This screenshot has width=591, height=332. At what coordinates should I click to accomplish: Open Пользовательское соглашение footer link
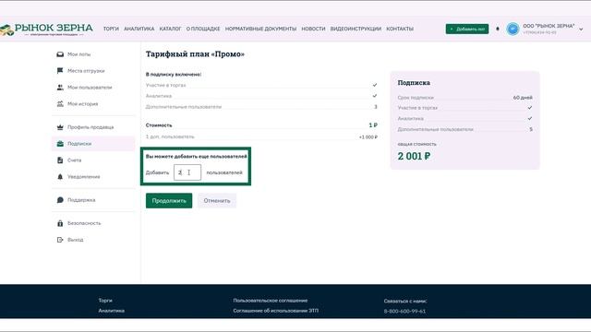click(271, 301)
